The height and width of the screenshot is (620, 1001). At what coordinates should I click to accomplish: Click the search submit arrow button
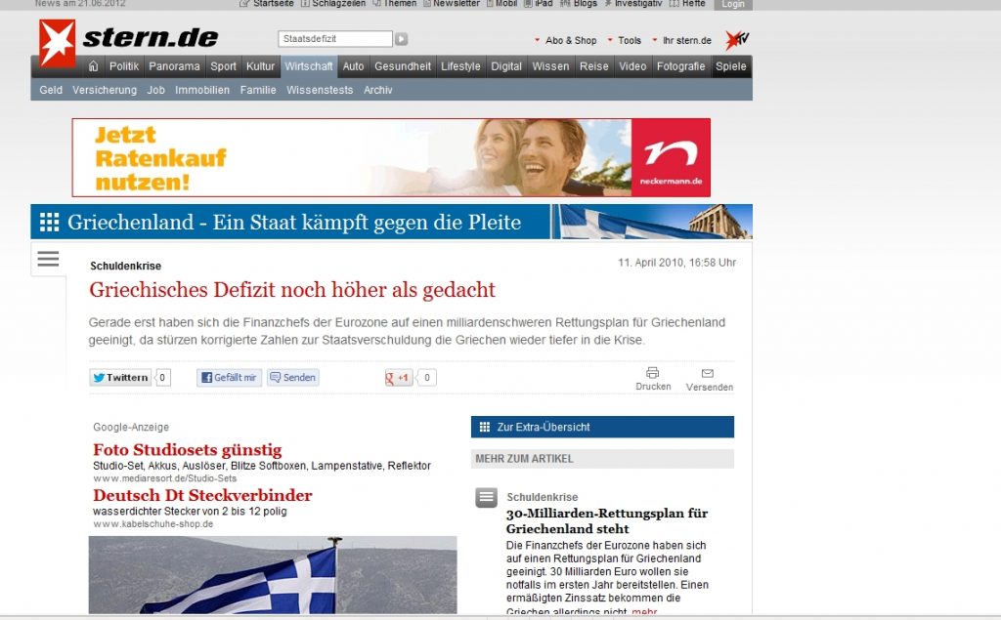coord(401,39)
